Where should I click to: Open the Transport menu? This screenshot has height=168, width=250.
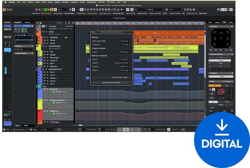(x=65, y=2)
